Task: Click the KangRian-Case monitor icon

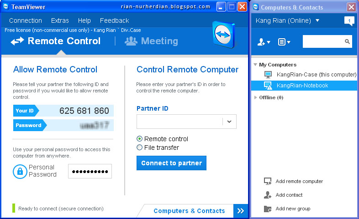Action: tap(268, 74)
